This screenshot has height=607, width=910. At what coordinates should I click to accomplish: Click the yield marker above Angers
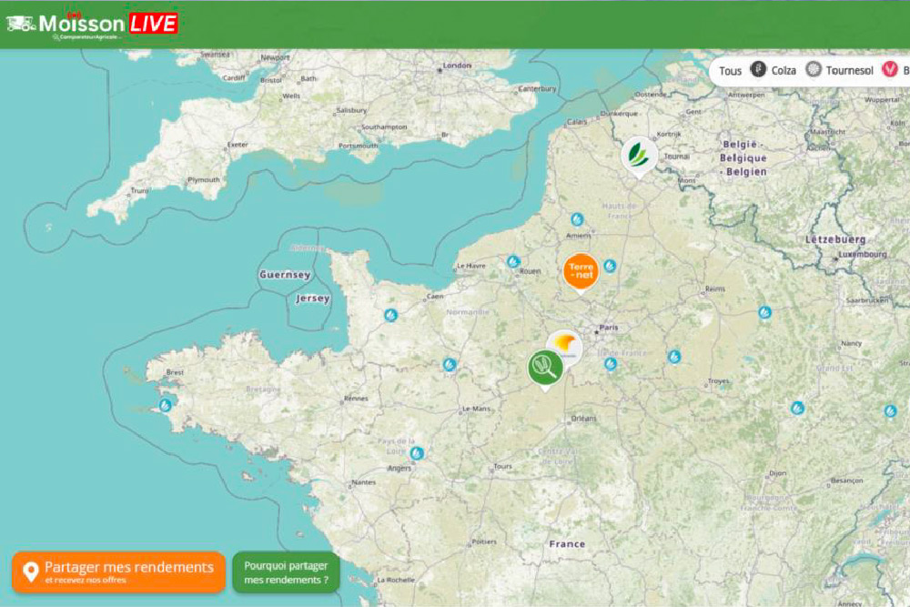(417, 452)
